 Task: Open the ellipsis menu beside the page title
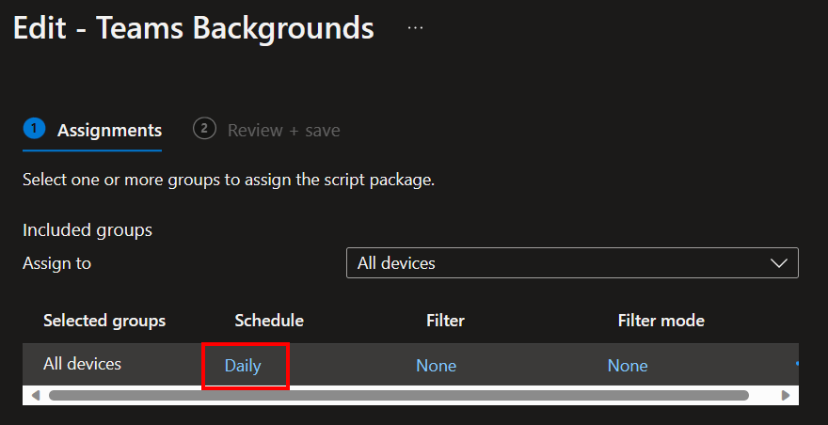(415, 28)
